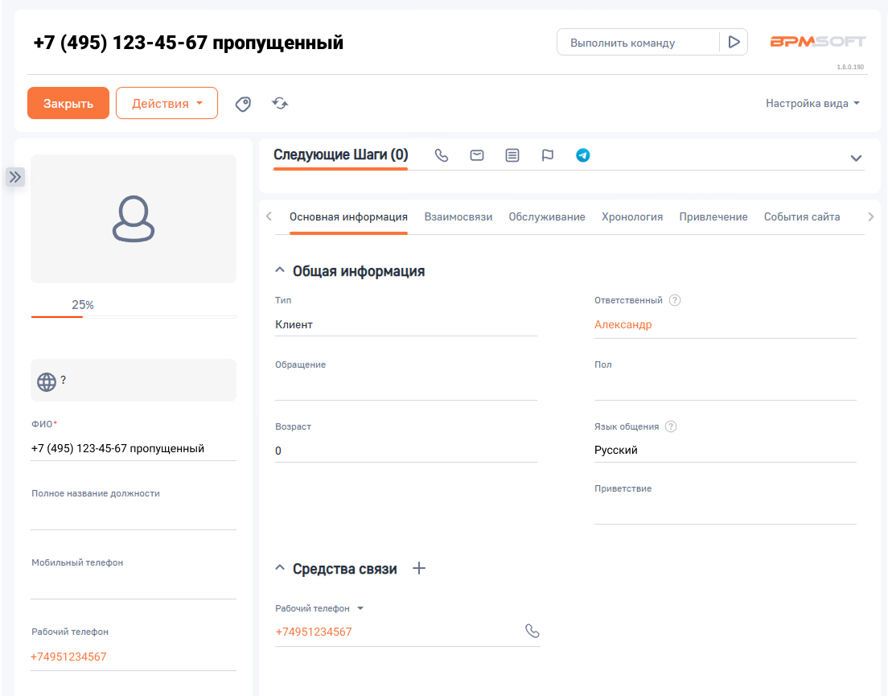Click the phone call icon in Следующие Шаги

441,155
